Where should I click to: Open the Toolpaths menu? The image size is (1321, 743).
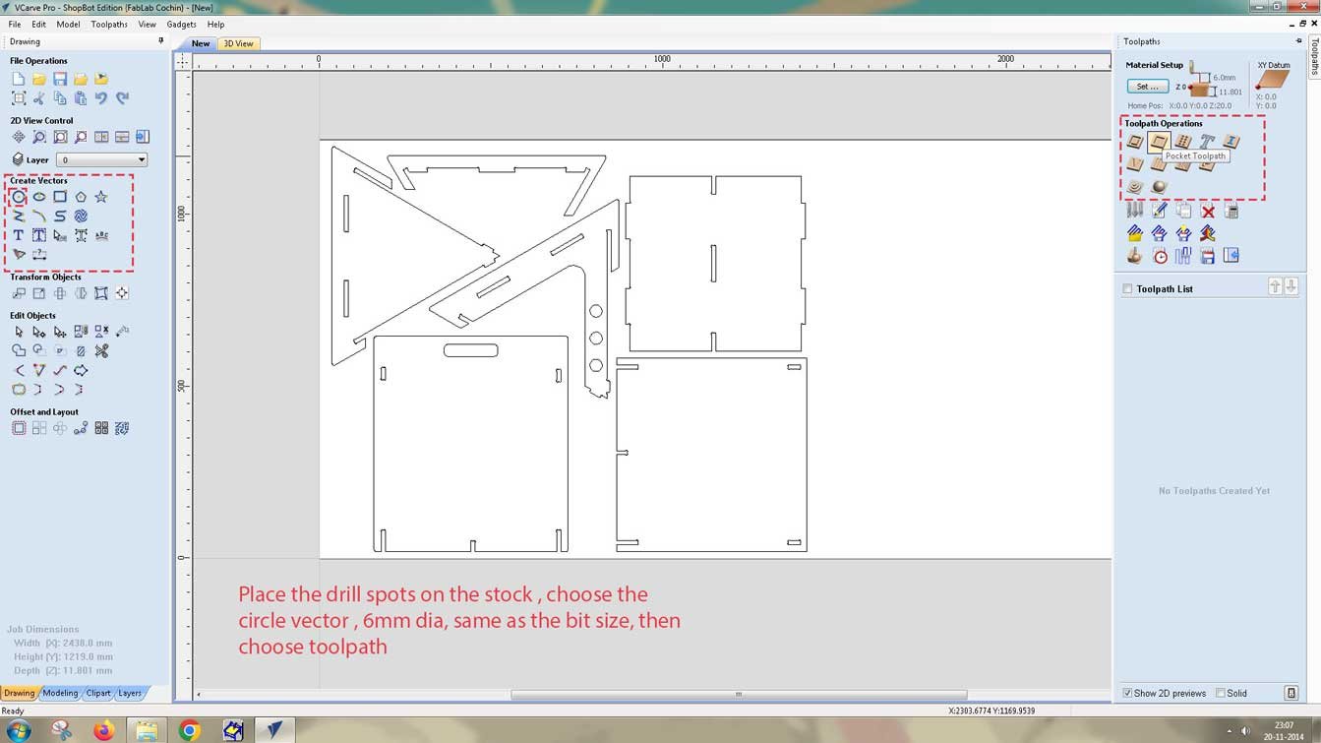[x=109, y=24]
